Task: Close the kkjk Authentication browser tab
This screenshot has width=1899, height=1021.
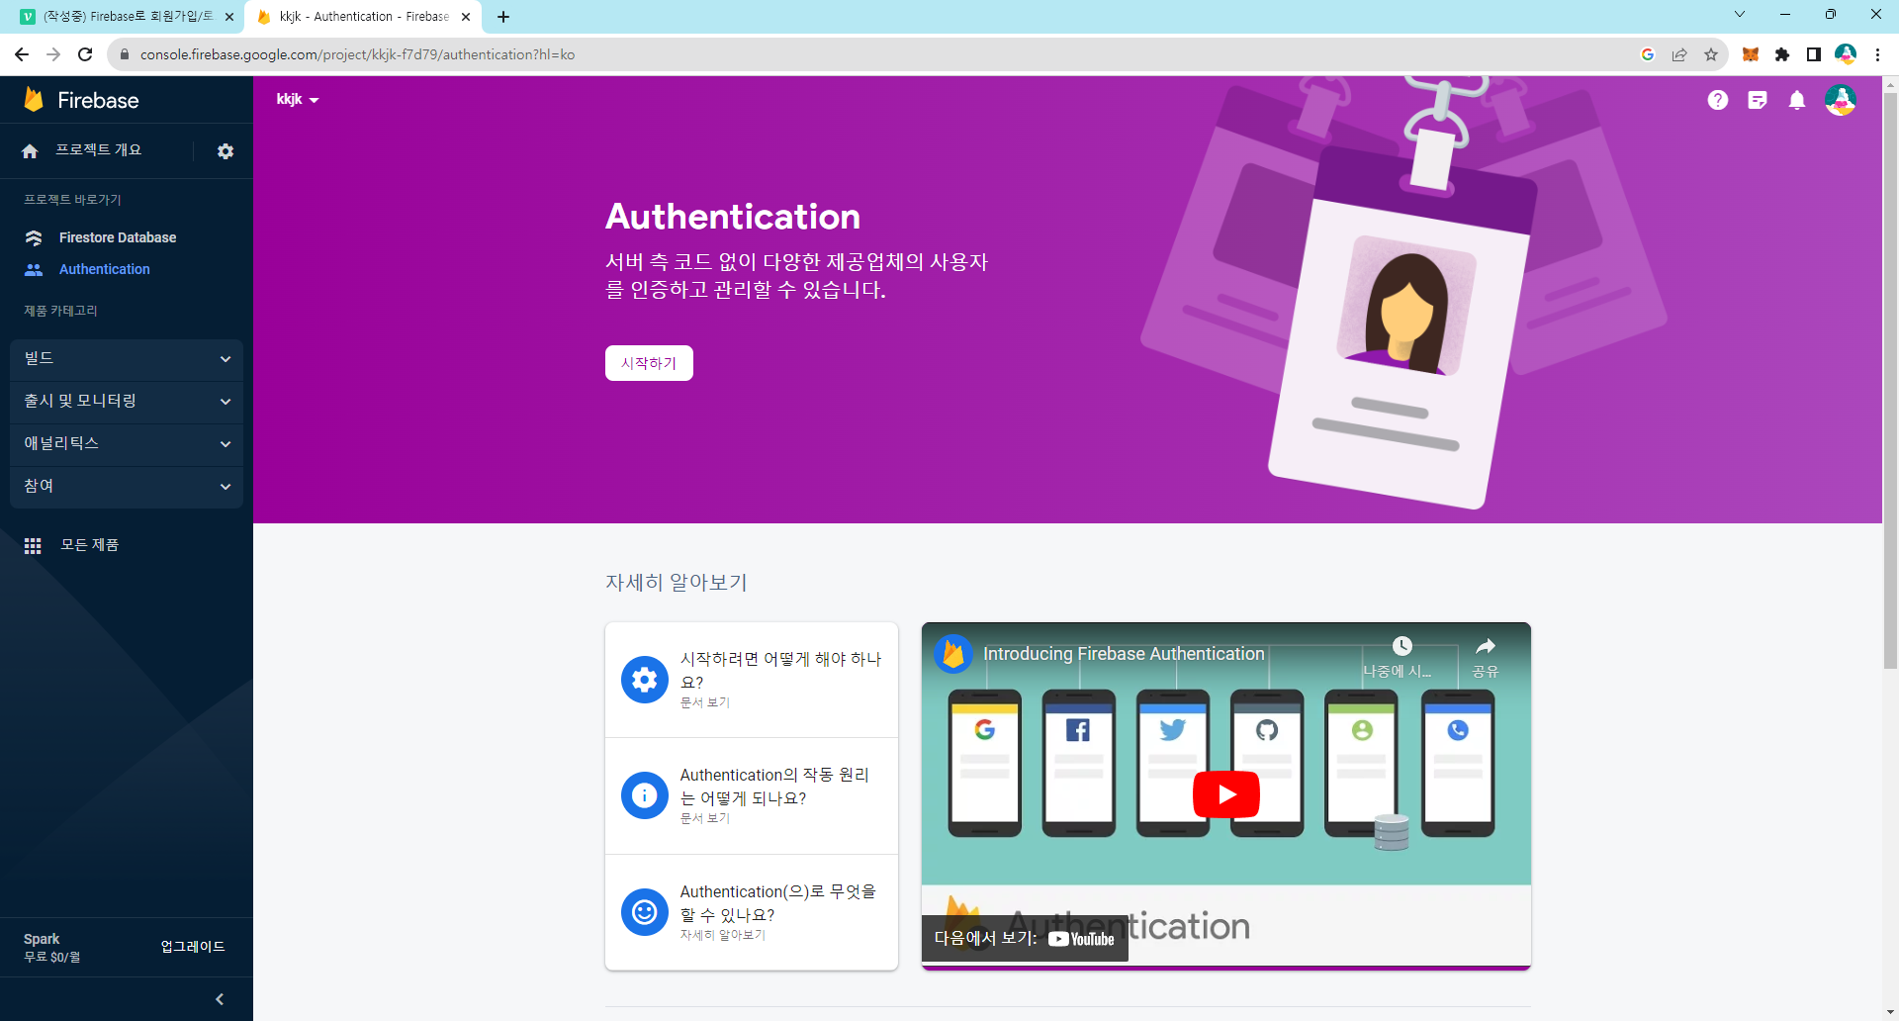Action: pos(466,17)
